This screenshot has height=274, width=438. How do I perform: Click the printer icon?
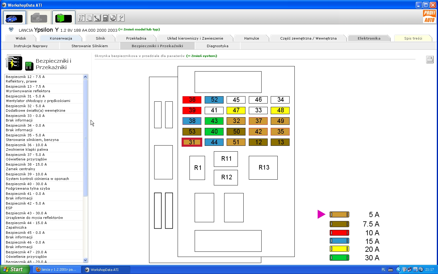coord(430,59)
